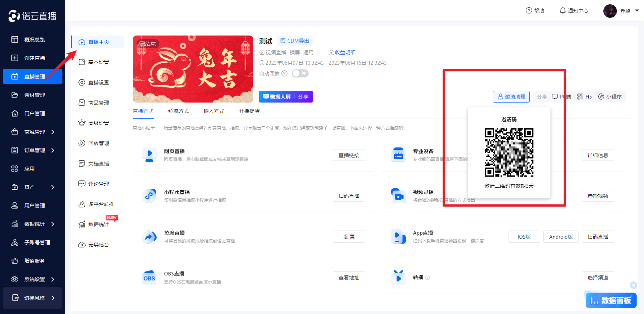Click the 邀请助理 button
Screen dimensions: 644x314
[511, 97]
